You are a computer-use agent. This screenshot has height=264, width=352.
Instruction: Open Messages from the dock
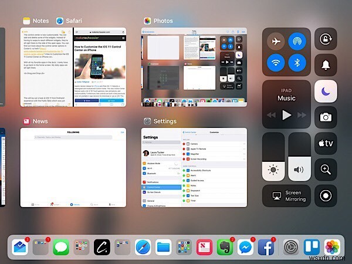tap(61, 247)
